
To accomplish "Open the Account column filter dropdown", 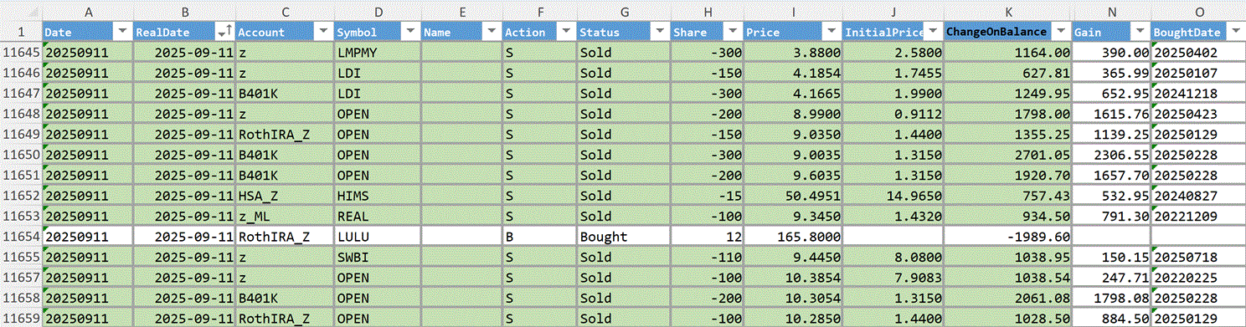I will click(323, 32).
